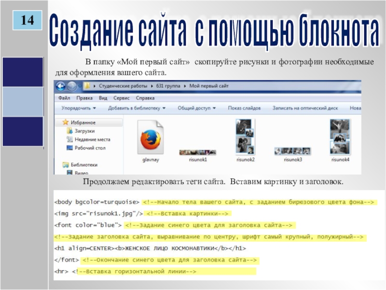Screen dimensions: 386x290
Task: Select Библиотеки in the navigation pane
Action: coord(84,165)
